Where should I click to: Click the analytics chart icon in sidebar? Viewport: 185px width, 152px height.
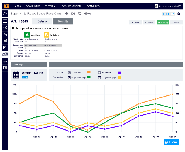click(x=5, y=48)
